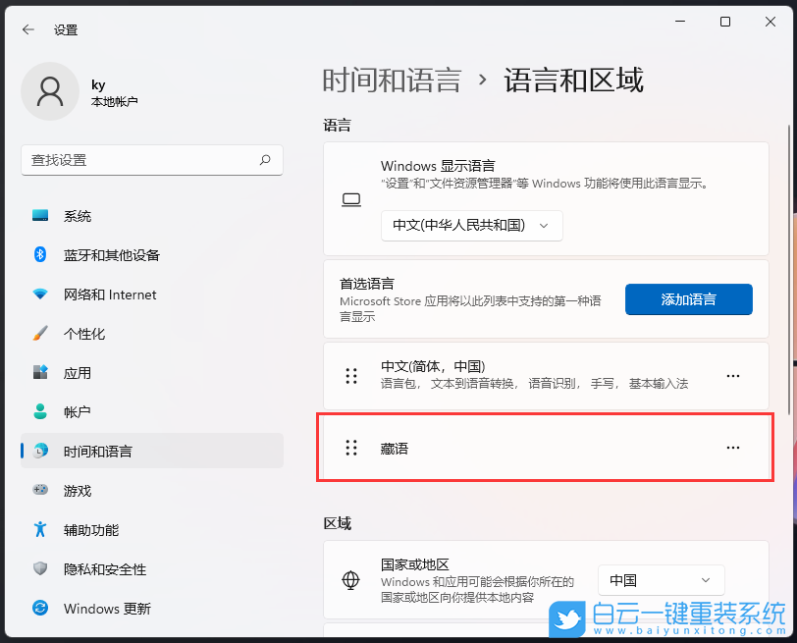
Task: Select the 系统 (System) icon in sidebar
Action: tap(40, 216)
